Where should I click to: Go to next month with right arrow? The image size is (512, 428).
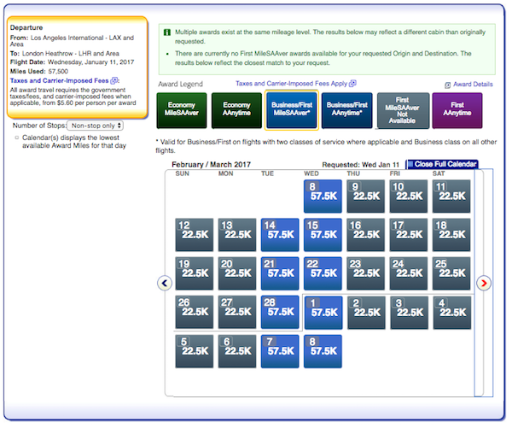point(484,283)
